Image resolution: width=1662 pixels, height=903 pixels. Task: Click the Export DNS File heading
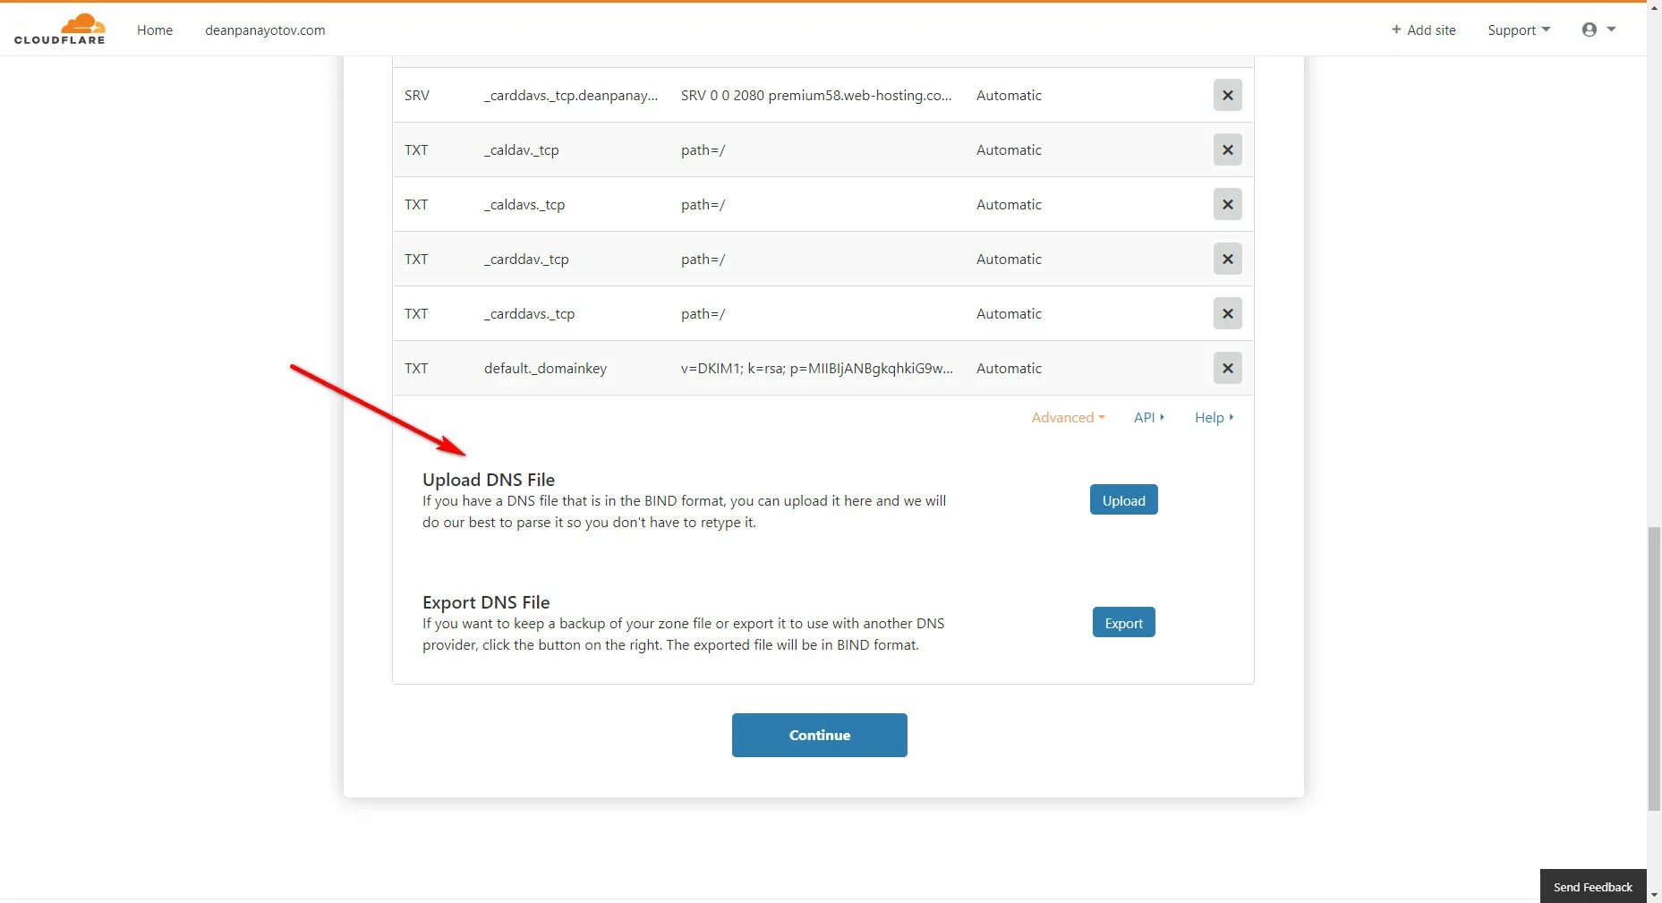point(486,602)
